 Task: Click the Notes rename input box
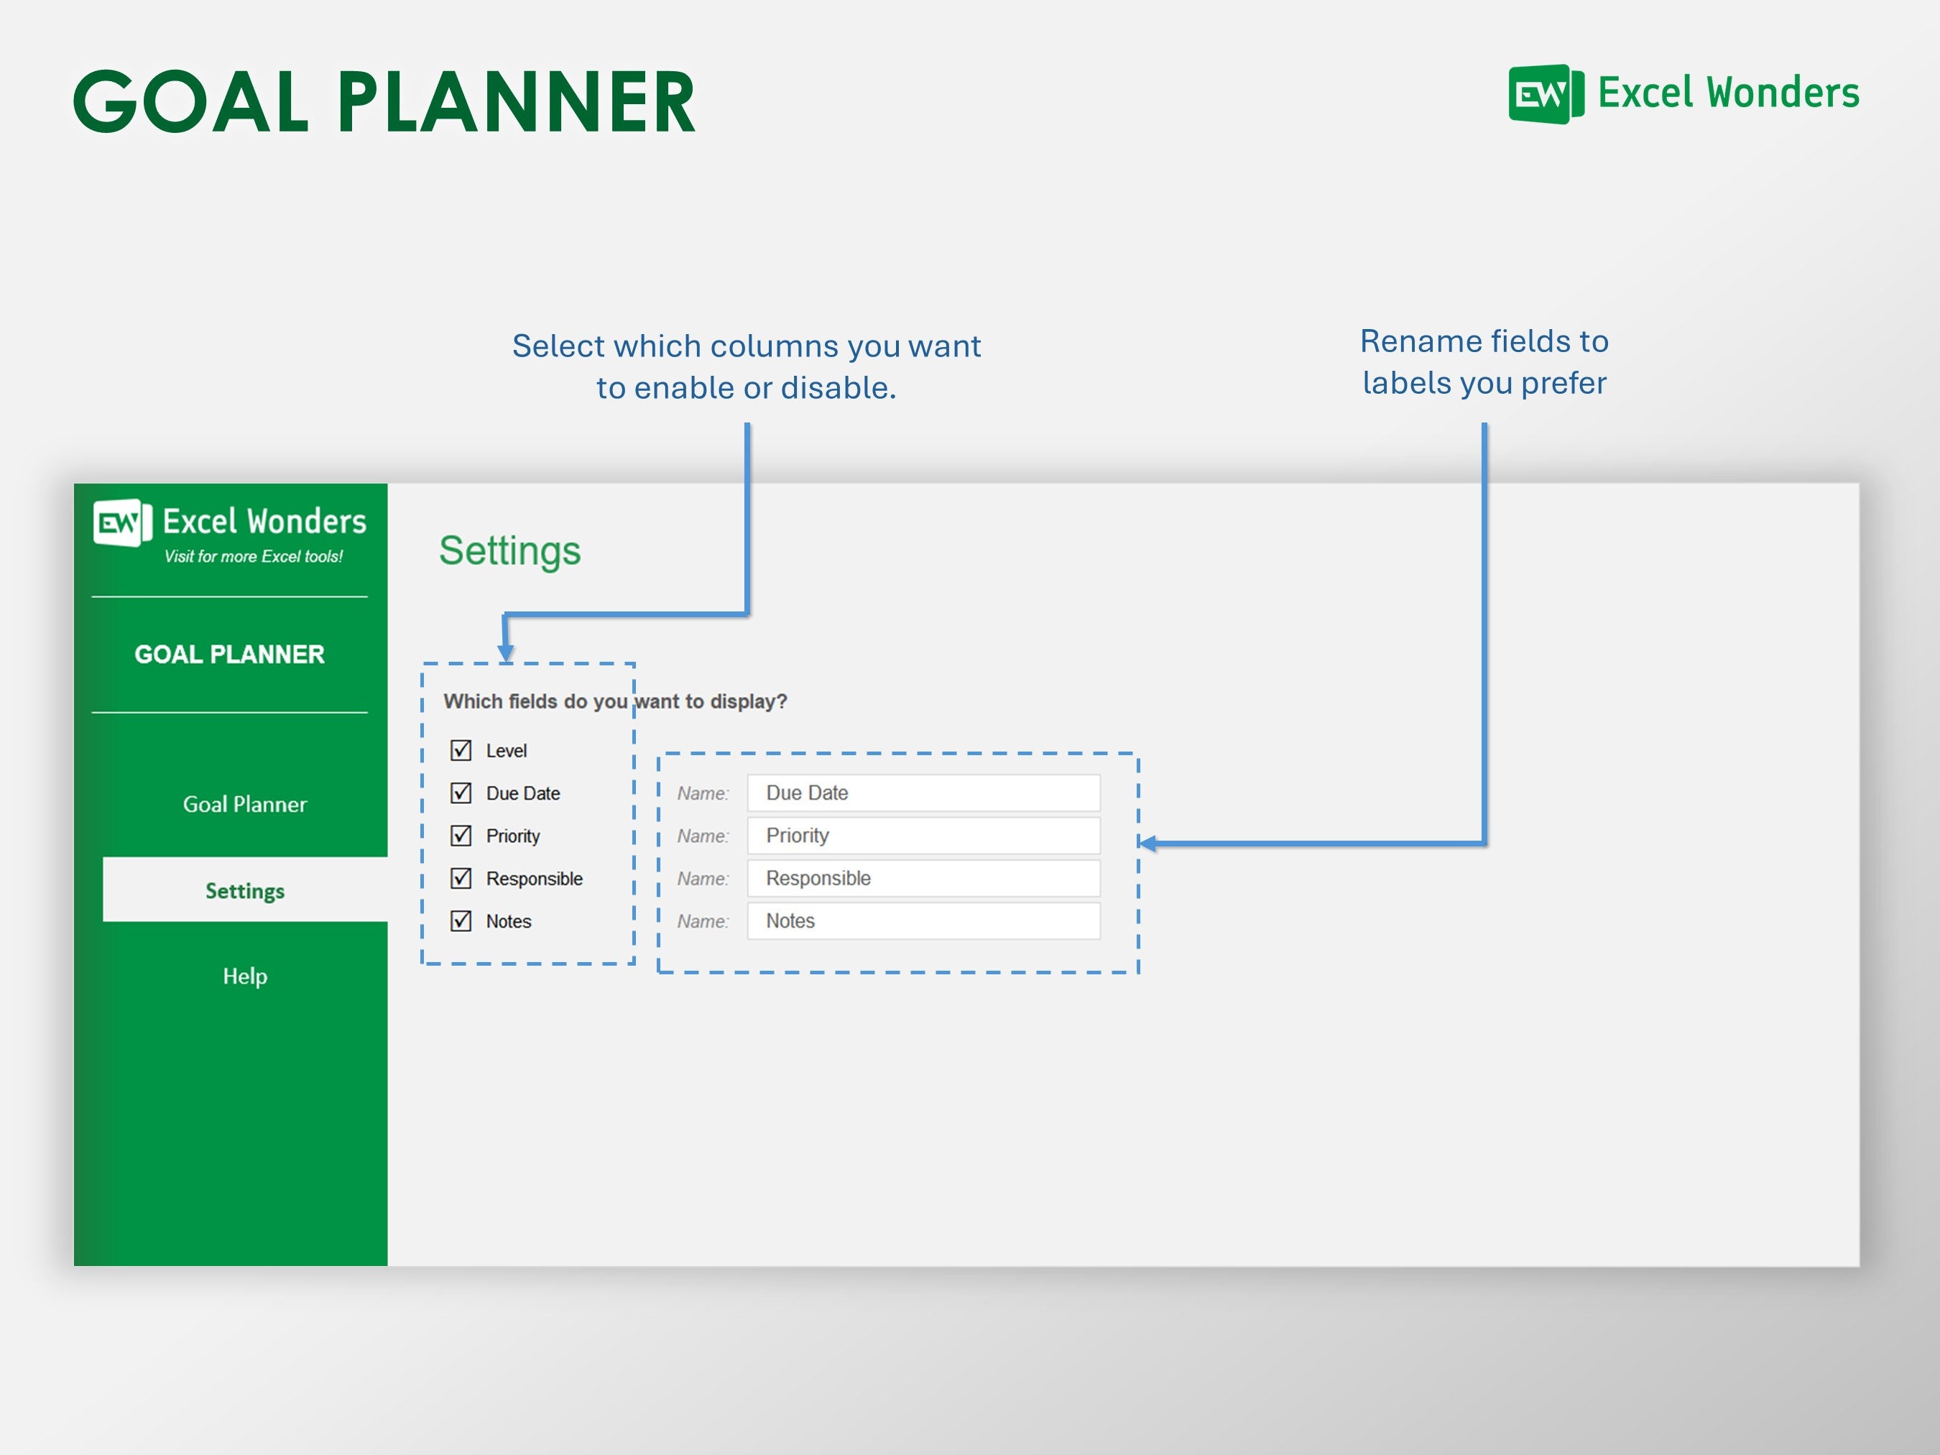[923, 920]
